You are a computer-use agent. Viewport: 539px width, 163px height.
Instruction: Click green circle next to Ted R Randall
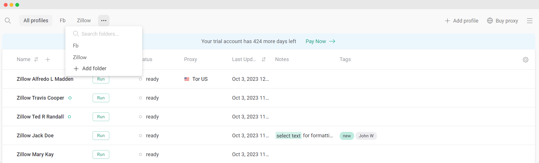tap(69, 117)
